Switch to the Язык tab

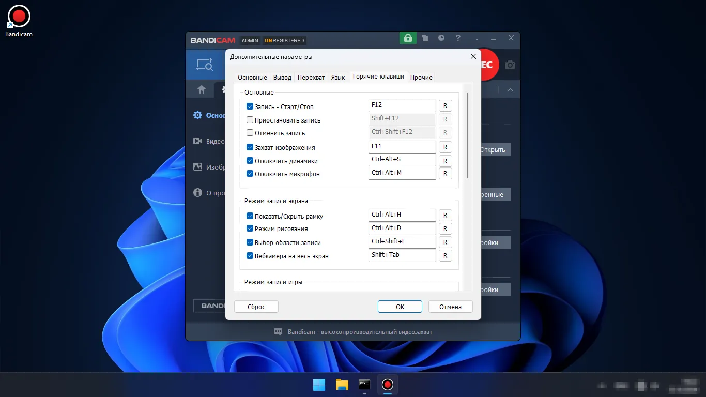pos(338,77)
